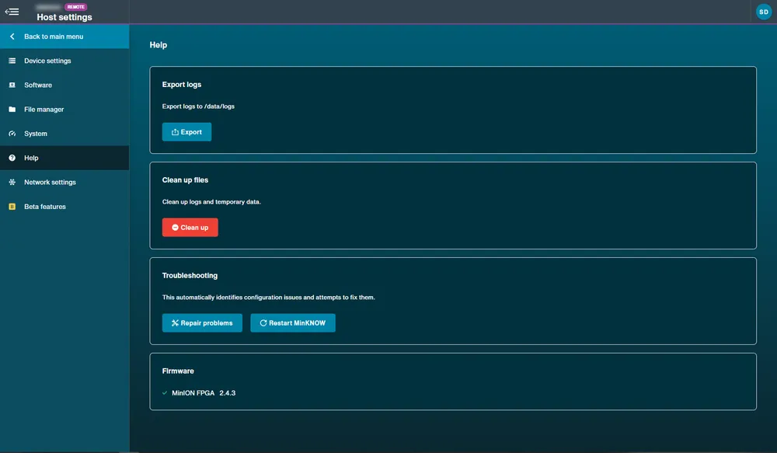777x453 pixels.
Task: Click the Help question mark icon
Action: [12, 158]
